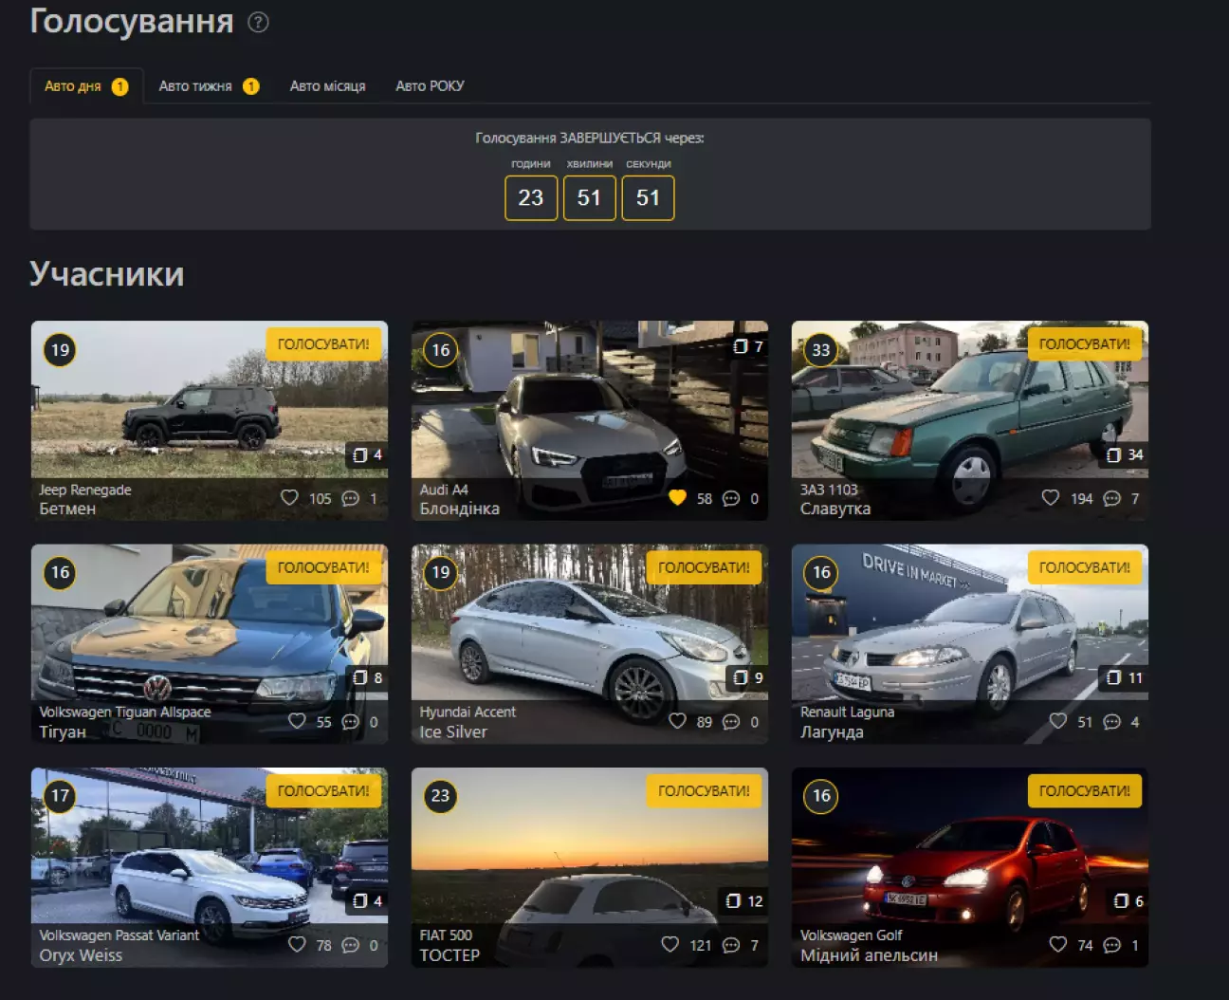This screenshot has height=1000, width=1229.
Task: Open the help icon next to Голосування
Action: click(x=258, y=22)
